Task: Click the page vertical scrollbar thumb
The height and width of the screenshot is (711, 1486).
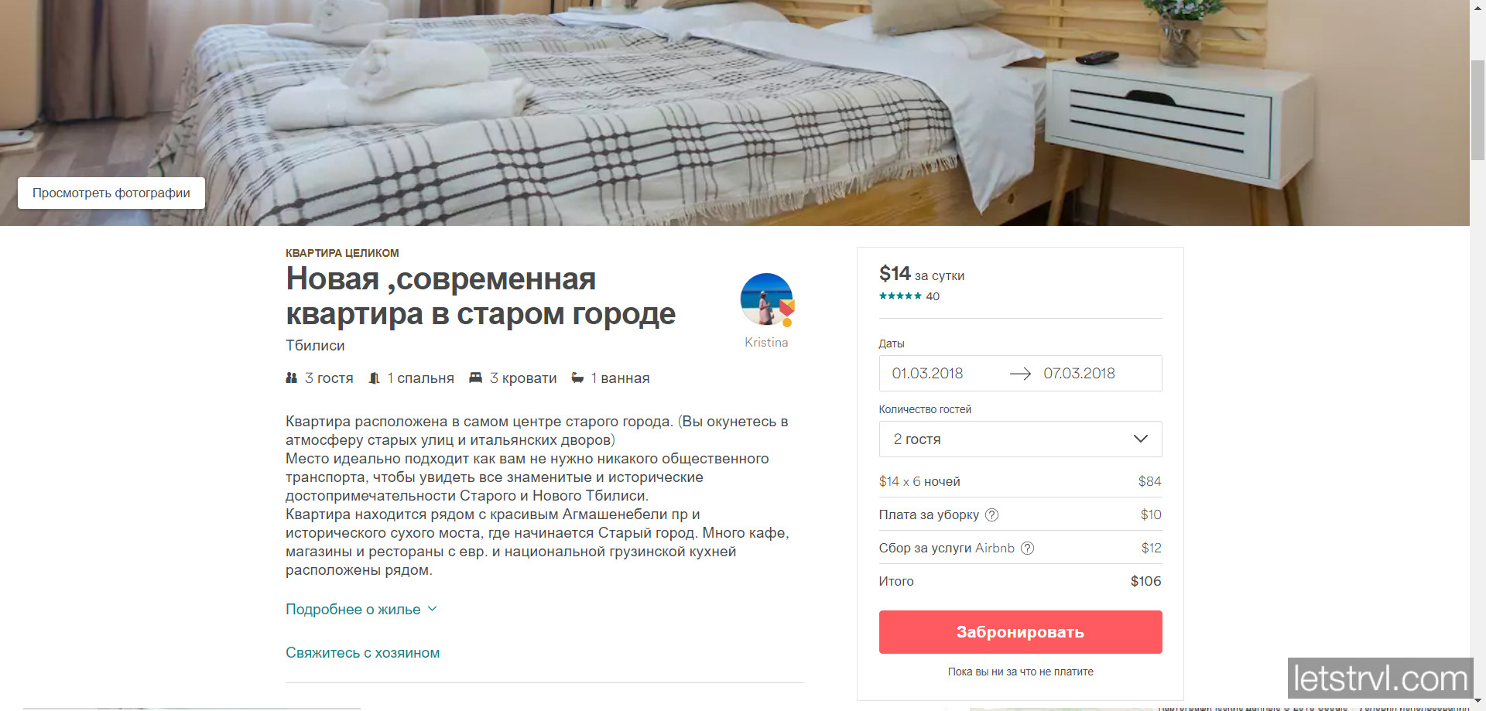Action: point(1477,108)
